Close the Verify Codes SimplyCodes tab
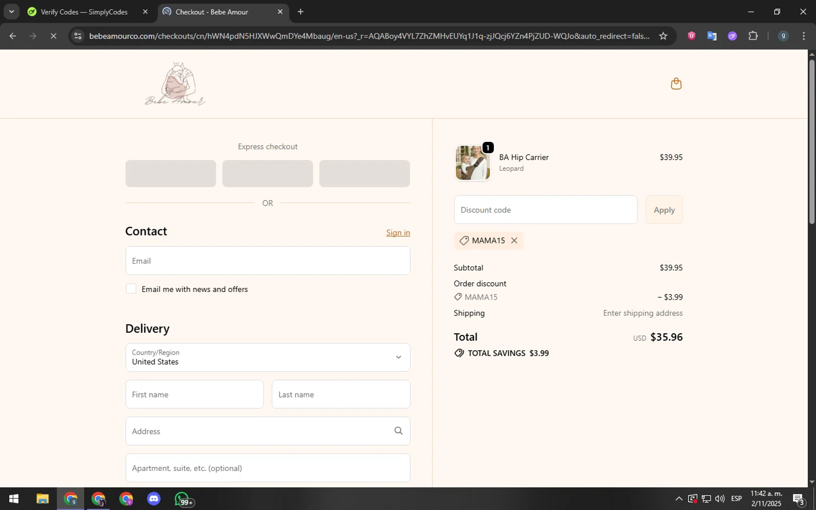Viewport: 816px width, 510px height. pyautogui.click(x=145, y=11)
